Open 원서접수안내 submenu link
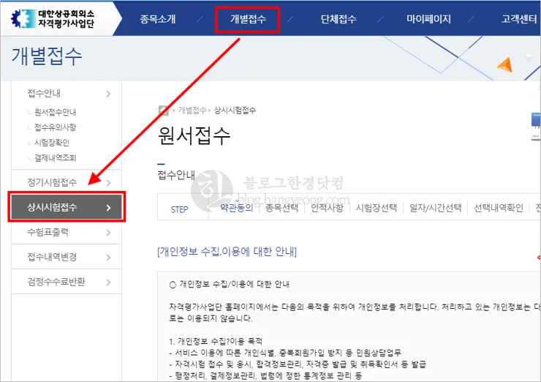This screenshot has height=382, width=541. [x=56, y=112]
